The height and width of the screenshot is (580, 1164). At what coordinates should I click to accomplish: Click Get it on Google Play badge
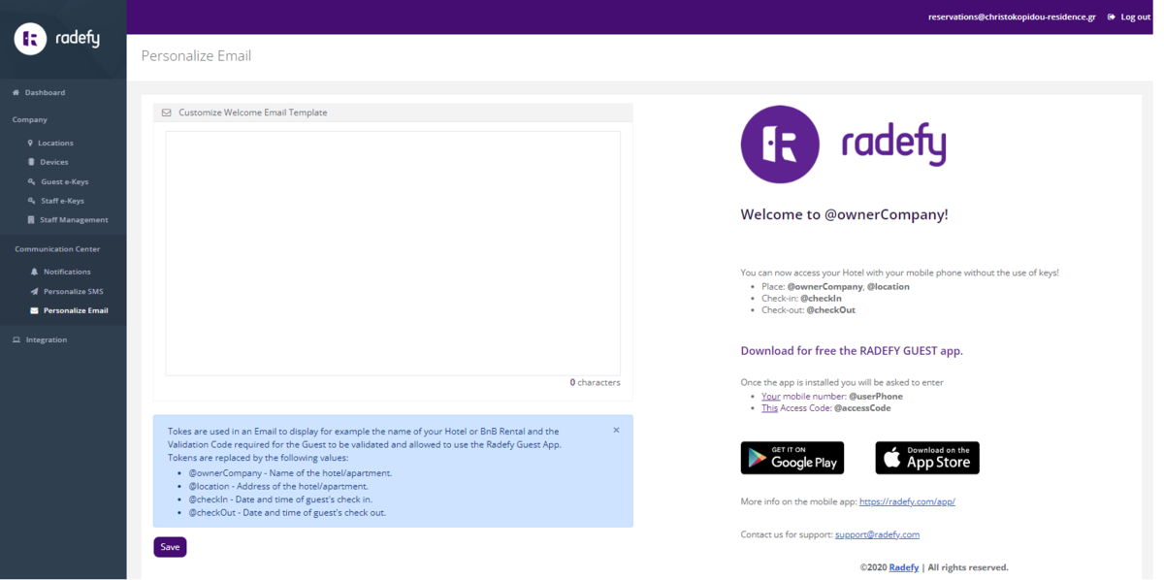(792, 458)
